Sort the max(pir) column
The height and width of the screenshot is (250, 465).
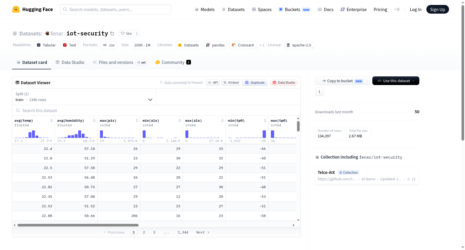pyautogui.click(x=137, y=120)
